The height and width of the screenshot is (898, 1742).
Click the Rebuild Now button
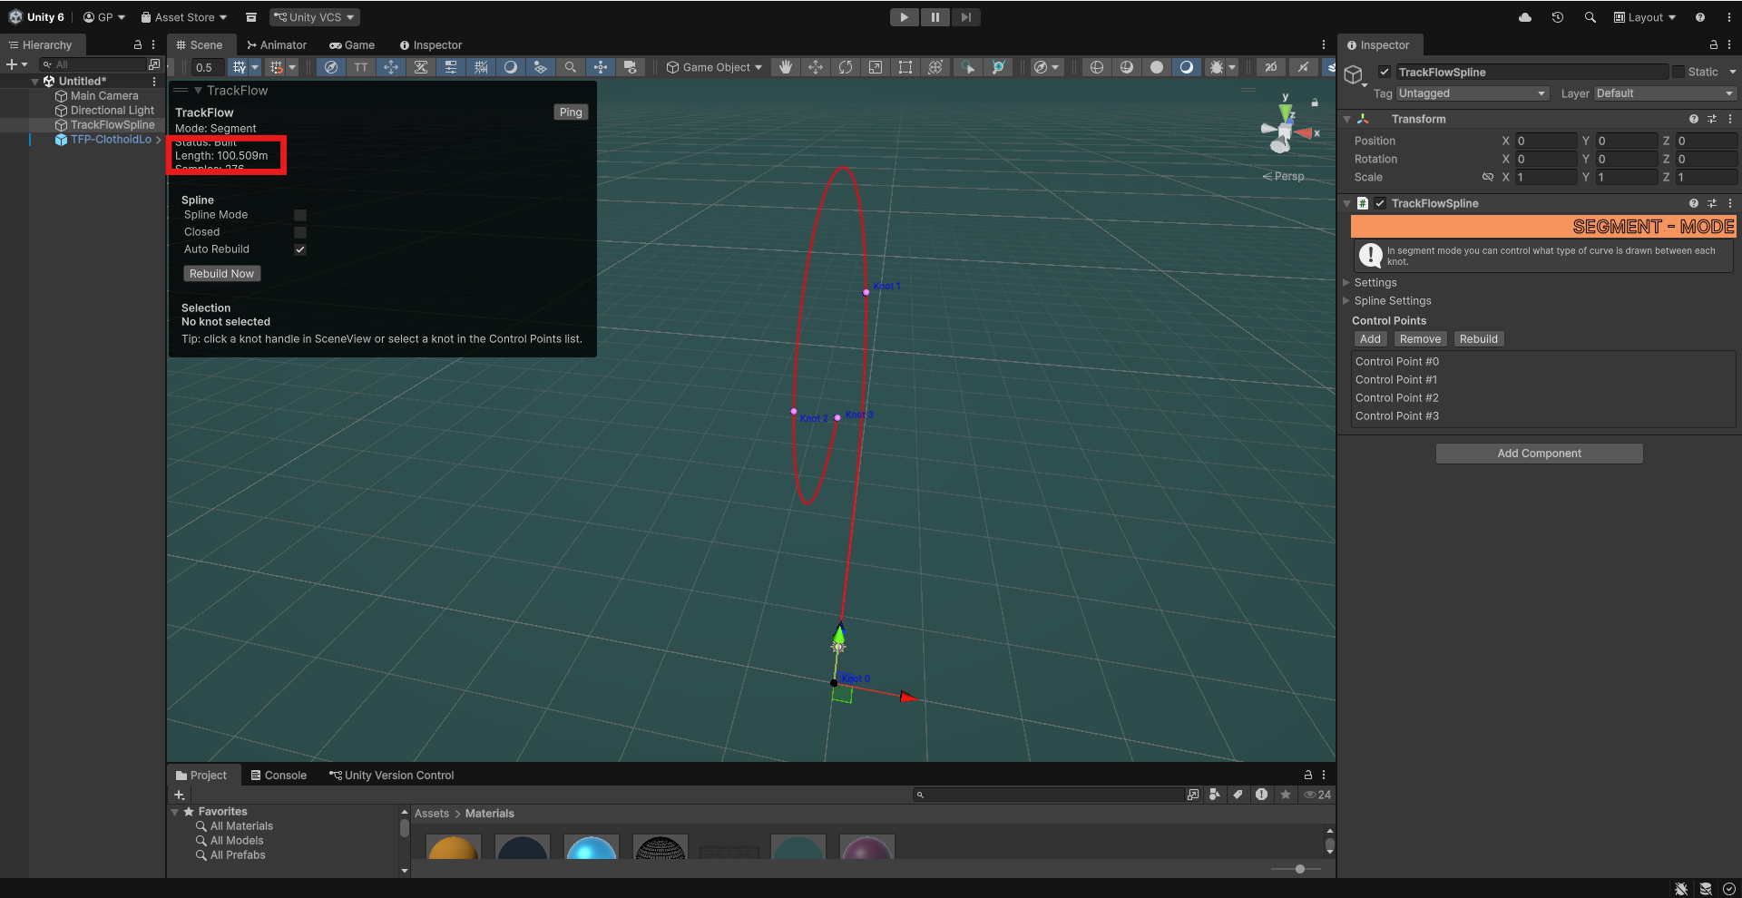(x=222, y=274)
